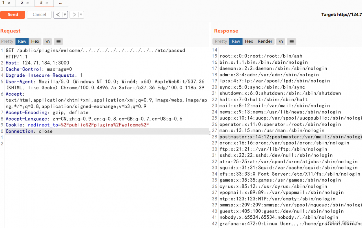Switch Request view to Raw
Image resolution: width=362 pixels, height=228 pixels.
coord(22,41)
